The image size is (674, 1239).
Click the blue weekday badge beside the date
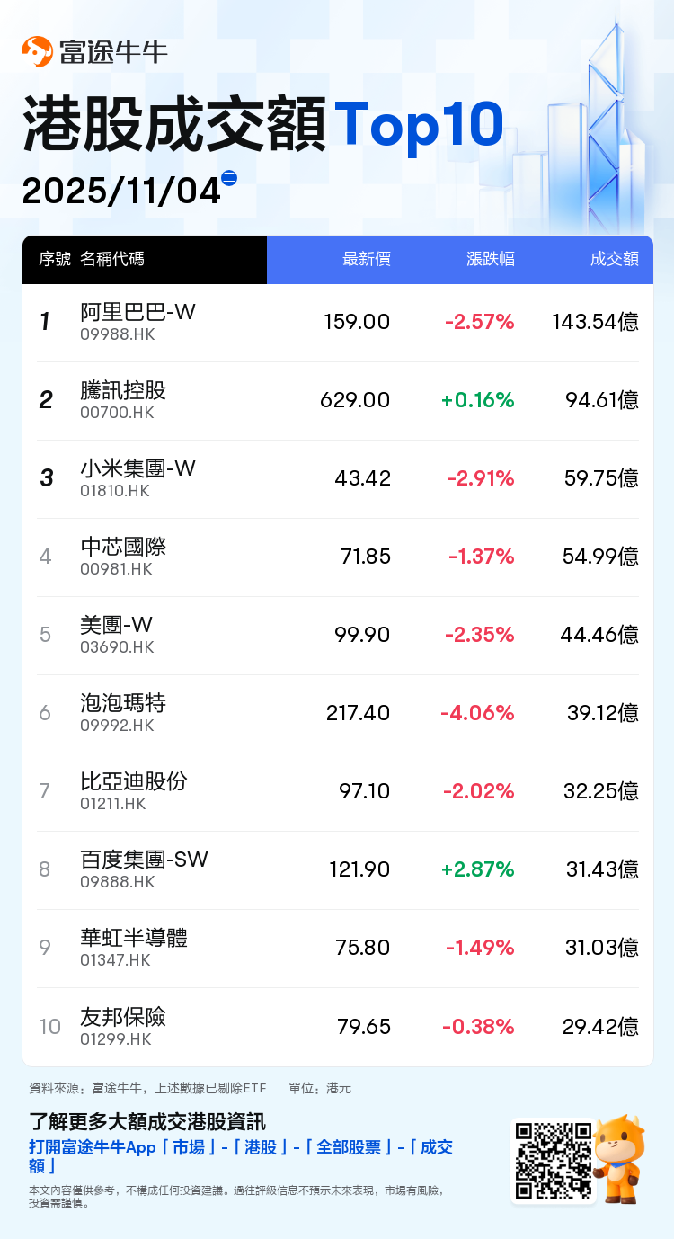[x=229, y=178]
